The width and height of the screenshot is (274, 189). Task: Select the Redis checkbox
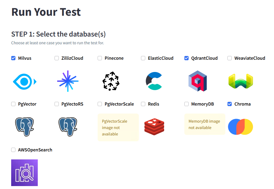click(143, 104)
